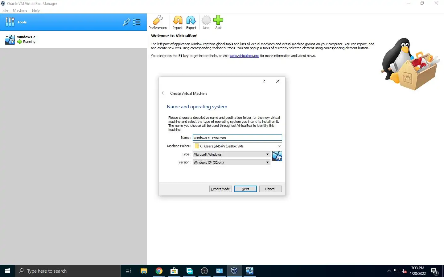Click the Windows Start button
Image resolution: width=444 pixels, height=277 pixels.
tap(7, 271)
